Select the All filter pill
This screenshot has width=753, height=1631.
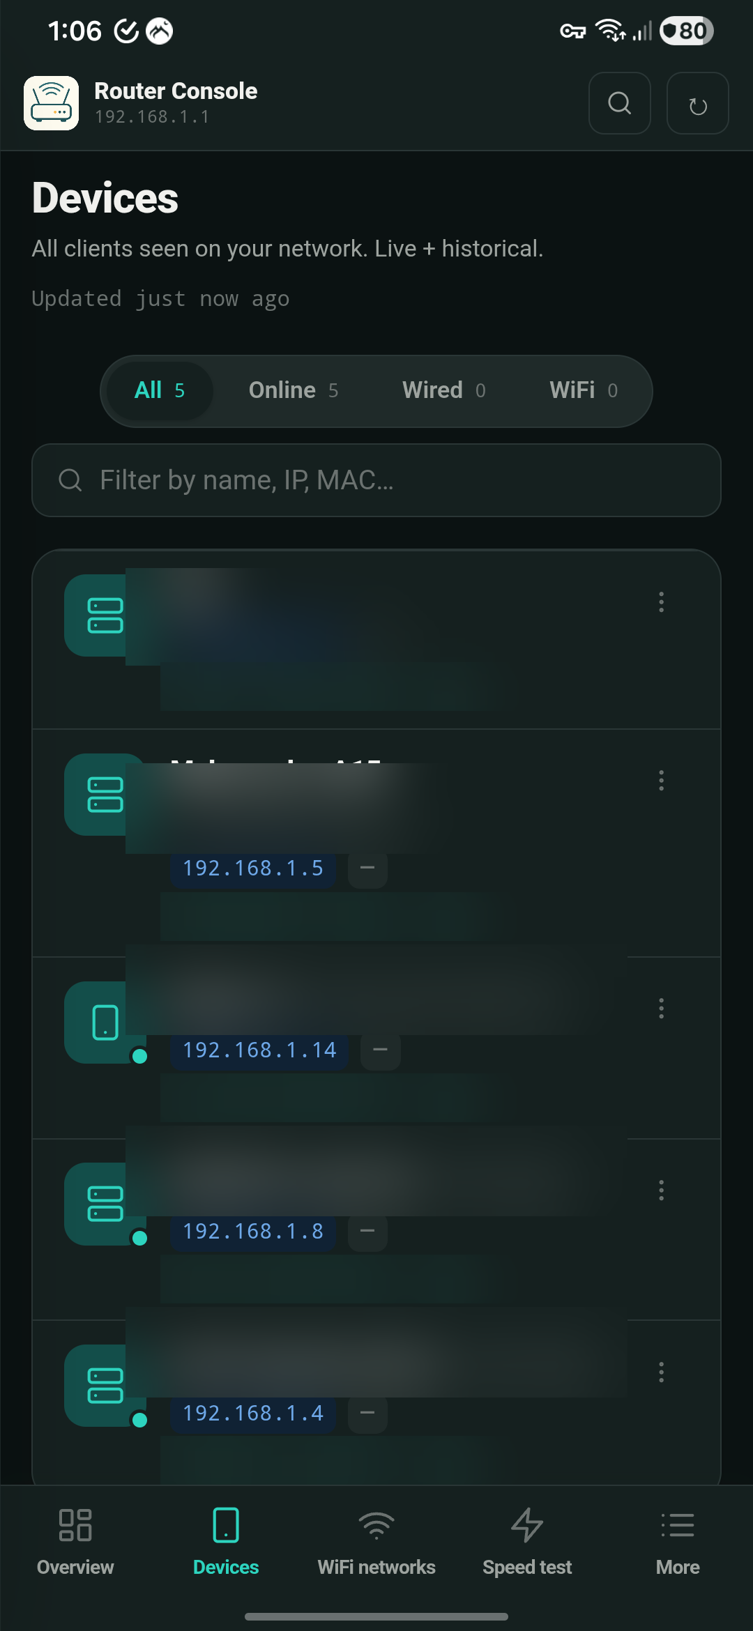[160, 390]
